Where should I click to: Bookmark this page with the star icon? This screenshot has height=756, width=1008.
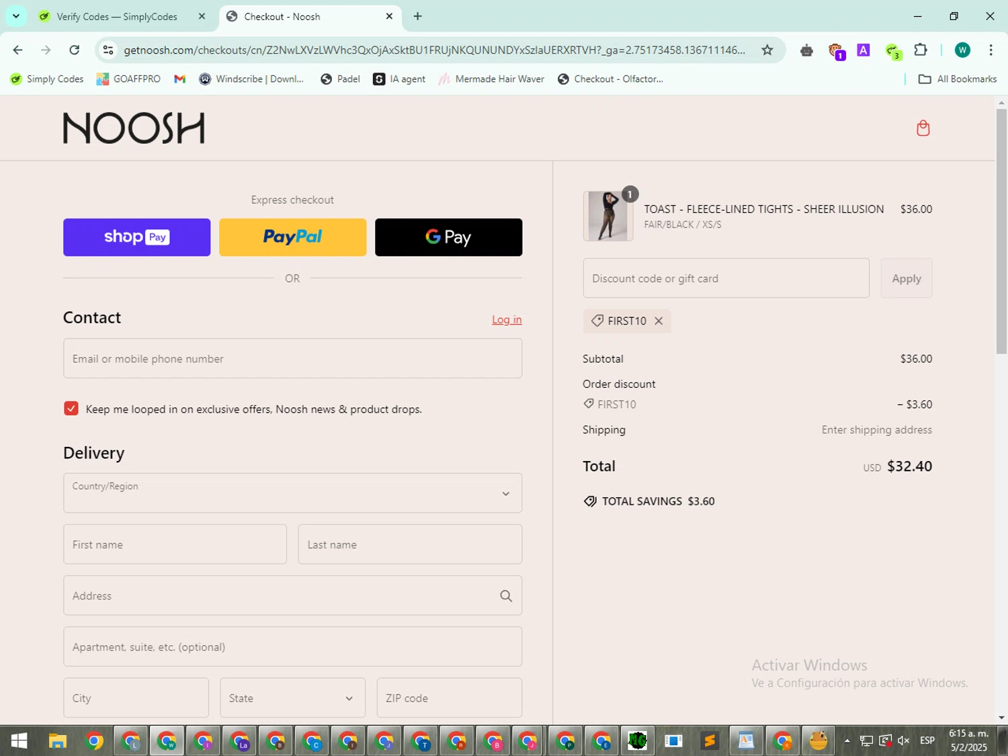(767, 50)
